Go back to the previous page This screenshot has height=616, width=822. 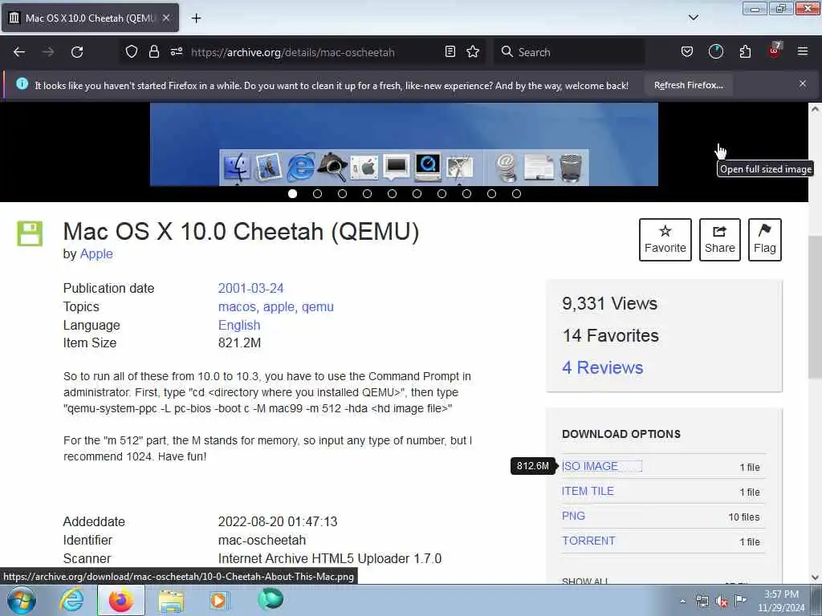tap(19, 52)
